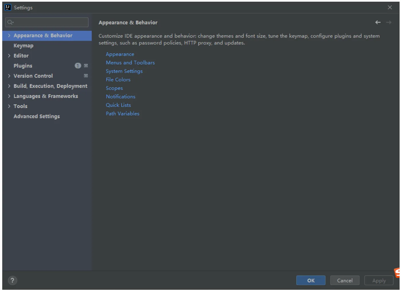The height and width of the screenshot is (290, 401).
Task: Expand the Appearance & Behavior chevron
Action: pyautogui.click(x=9, y=35)
